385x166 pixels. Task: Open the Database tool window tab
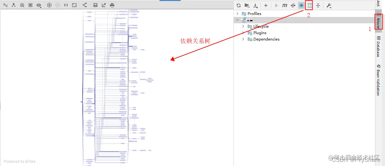click(379, 46)
